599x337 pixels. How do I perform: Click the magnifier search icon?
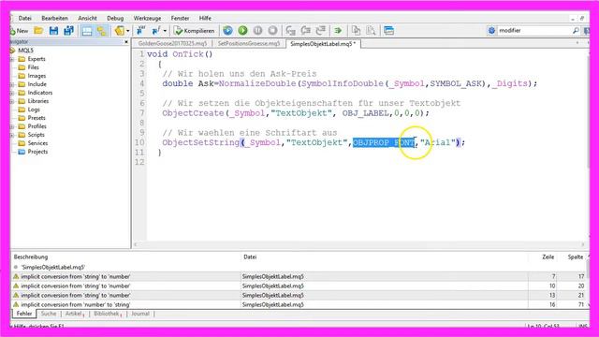pos(576,31)
